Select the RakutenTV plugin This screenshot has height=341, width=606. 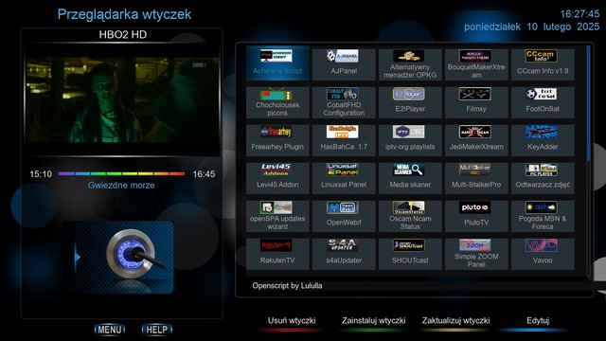point(277,253)
